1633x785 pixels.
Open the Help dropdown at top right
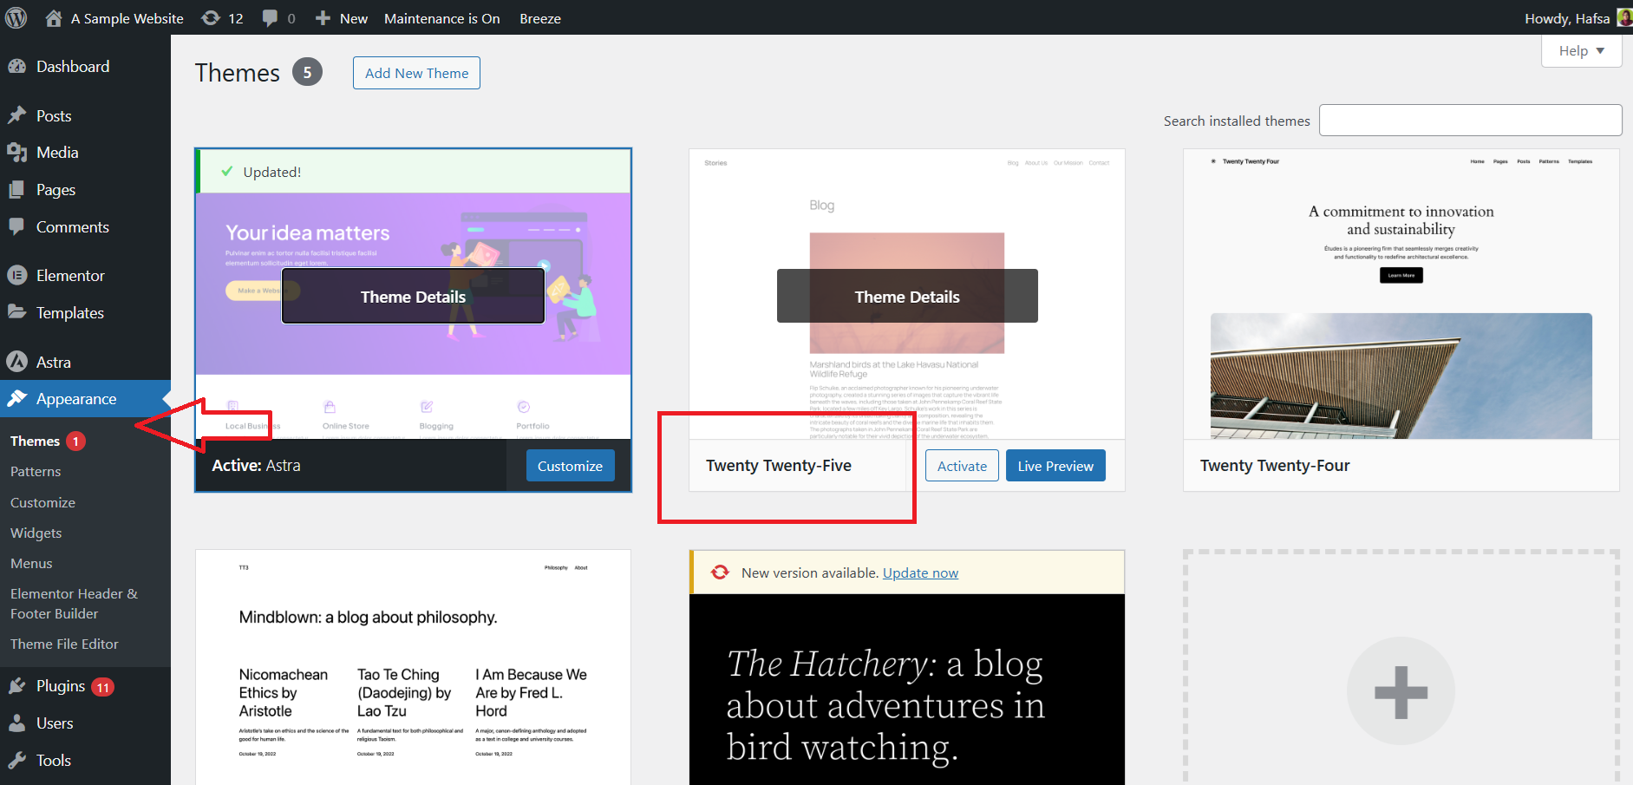[1580, 50]
